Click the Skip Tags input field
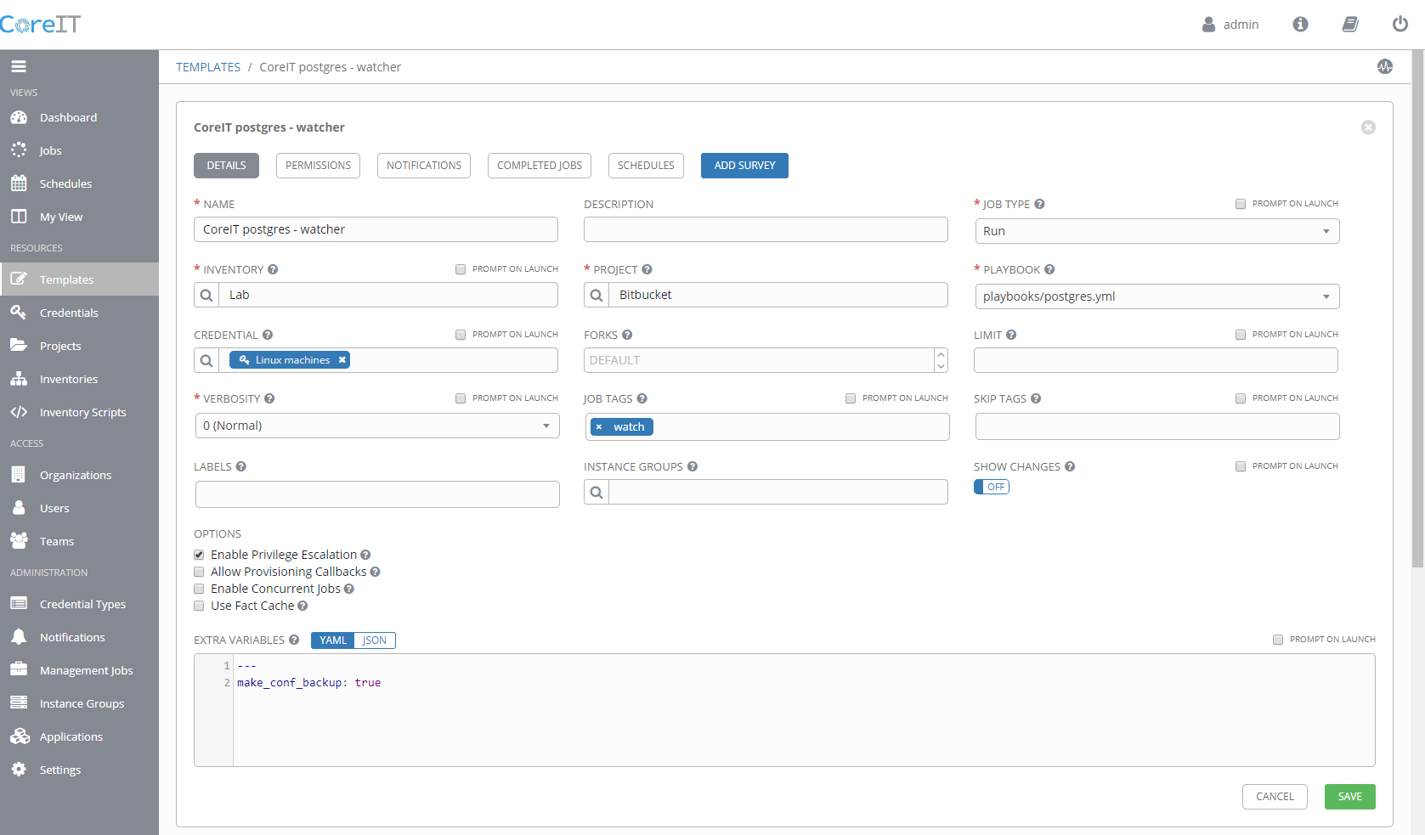 pyautogui.click(x=1157, y=426)
